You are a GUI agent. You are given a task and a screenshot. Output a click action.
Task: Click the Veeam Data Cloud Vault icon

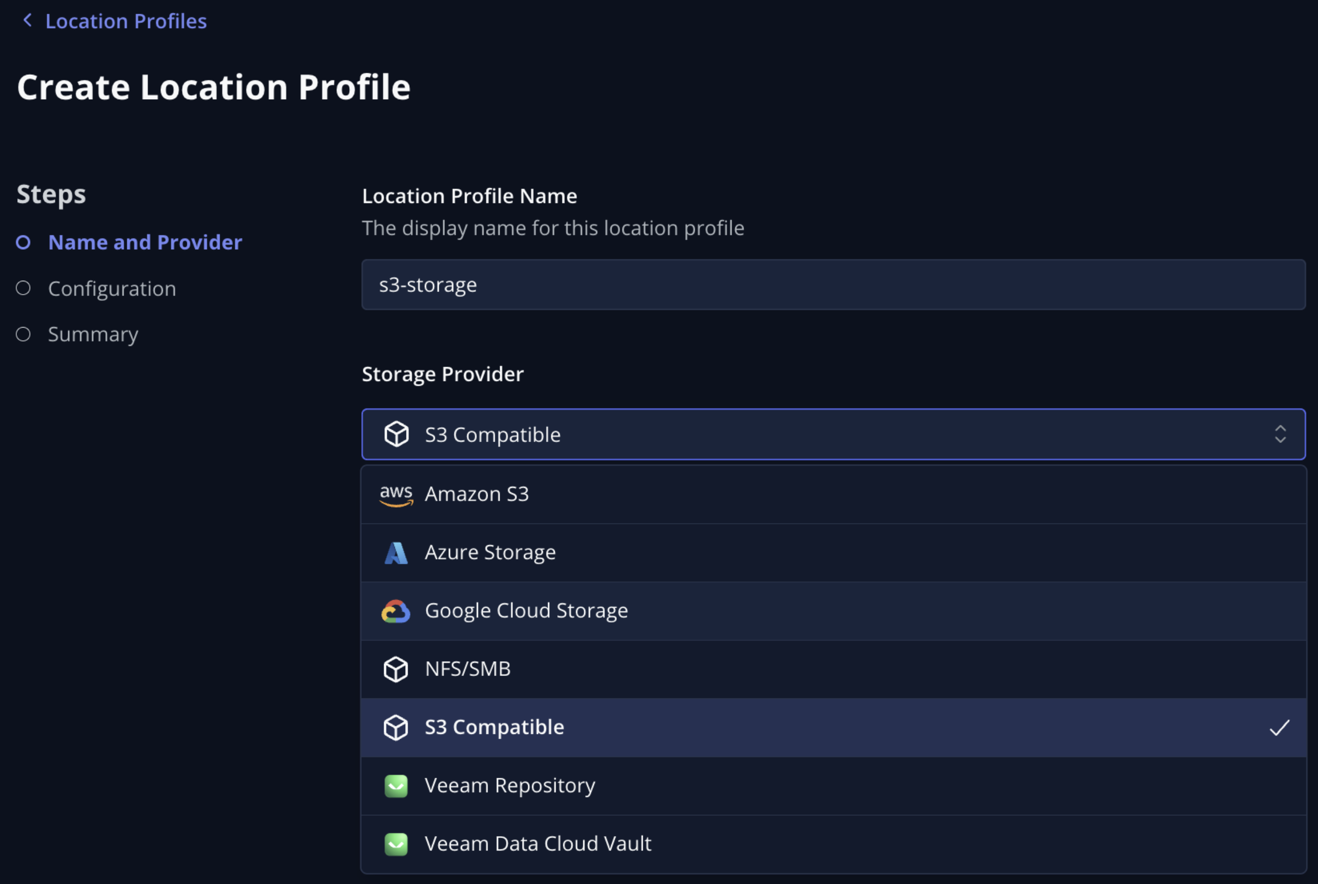pos(396,844)
